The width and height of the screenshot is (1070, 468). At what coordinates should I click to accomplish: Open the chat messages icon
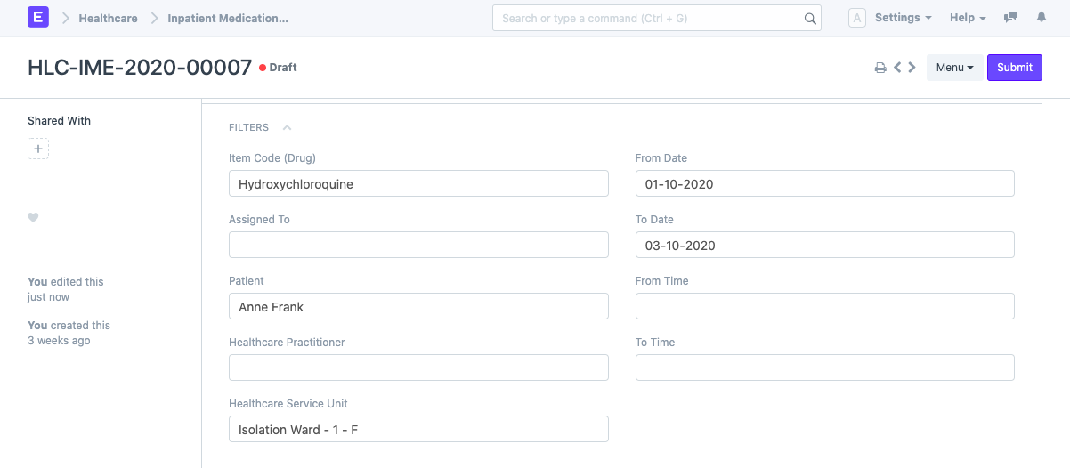click(x=1010, y=18)
